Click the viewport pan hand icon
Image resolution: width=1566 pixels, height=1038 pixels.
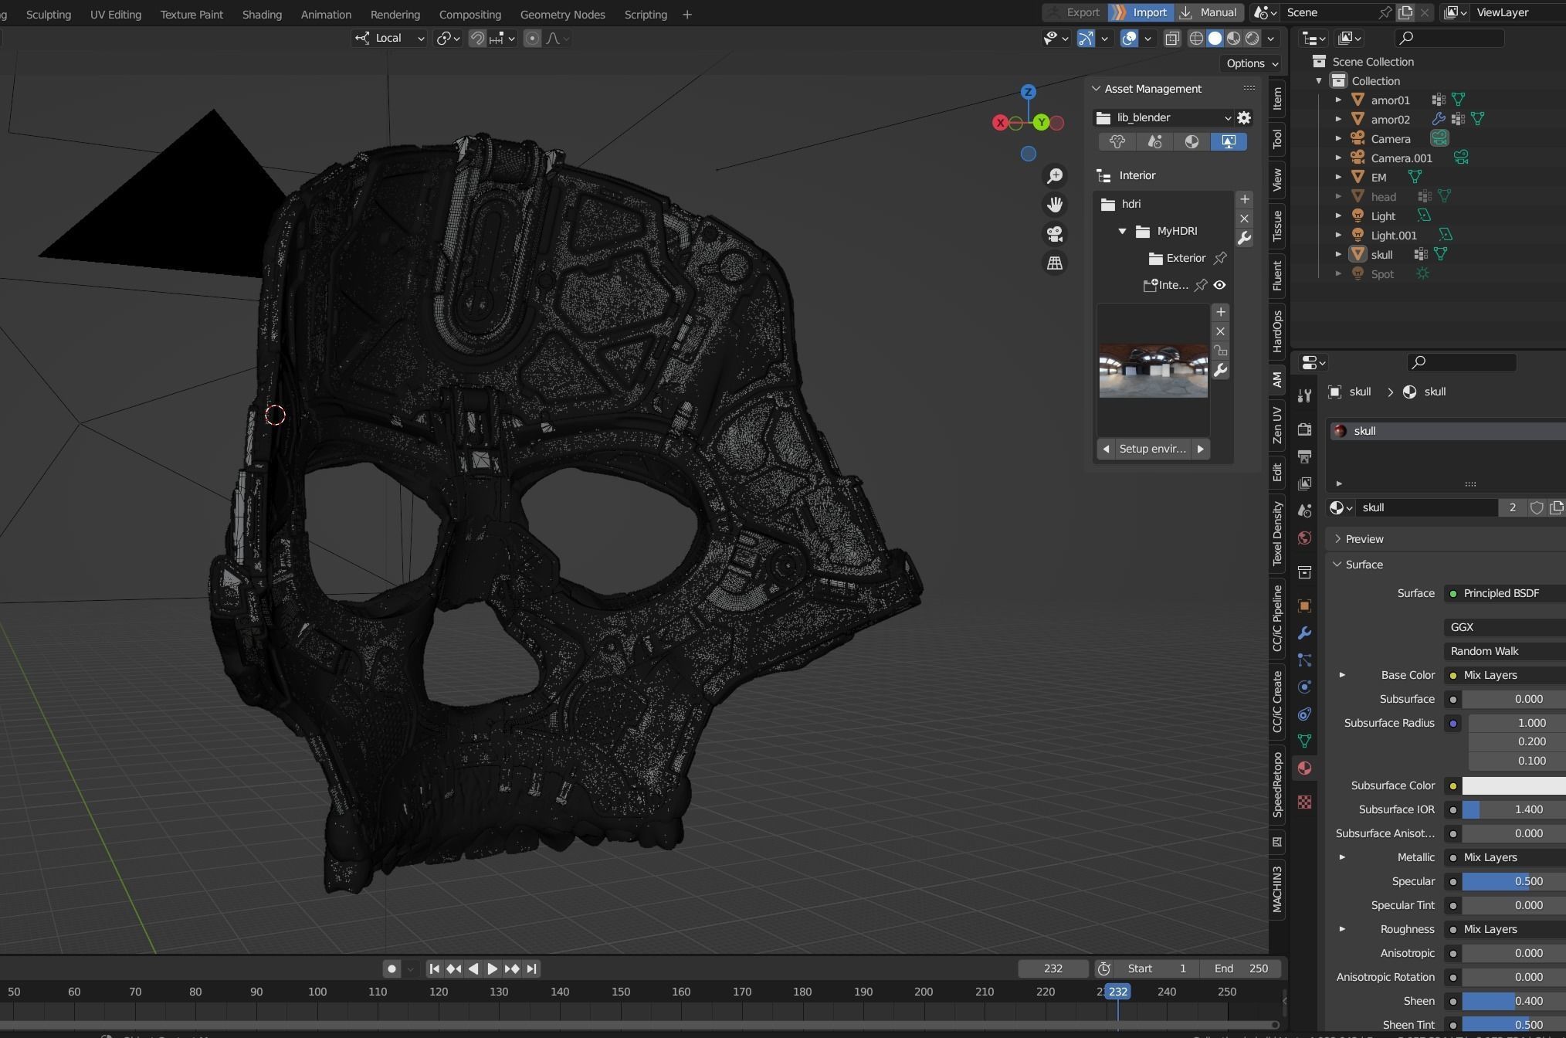[1055, 205]
